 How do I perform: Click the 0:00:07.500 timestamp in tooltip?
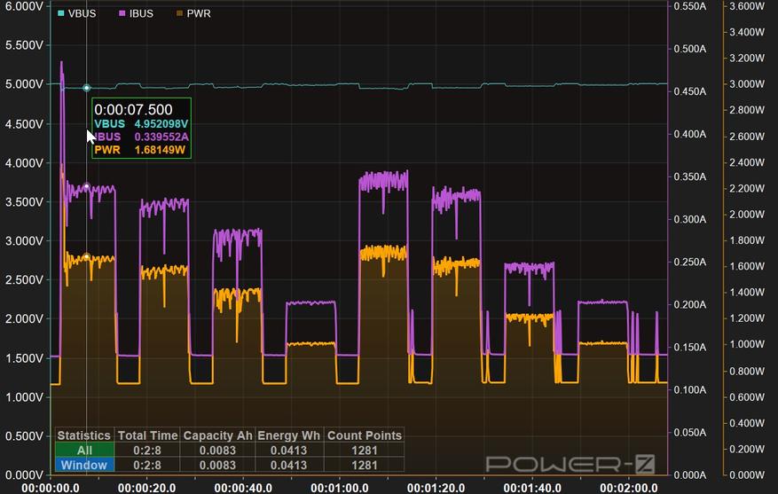[133, 109]
